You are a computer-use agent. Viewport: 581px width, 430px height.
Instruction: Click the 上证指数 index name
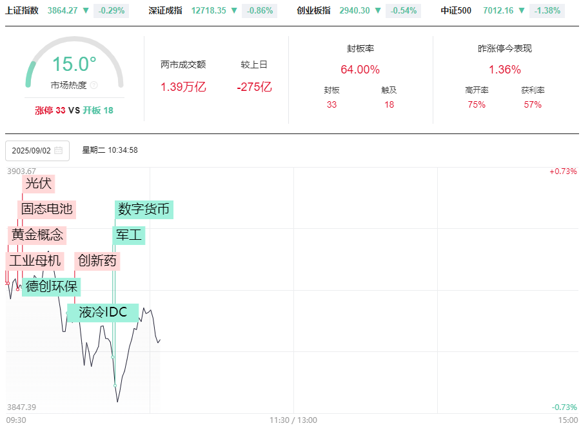click(x=22, y=10)
